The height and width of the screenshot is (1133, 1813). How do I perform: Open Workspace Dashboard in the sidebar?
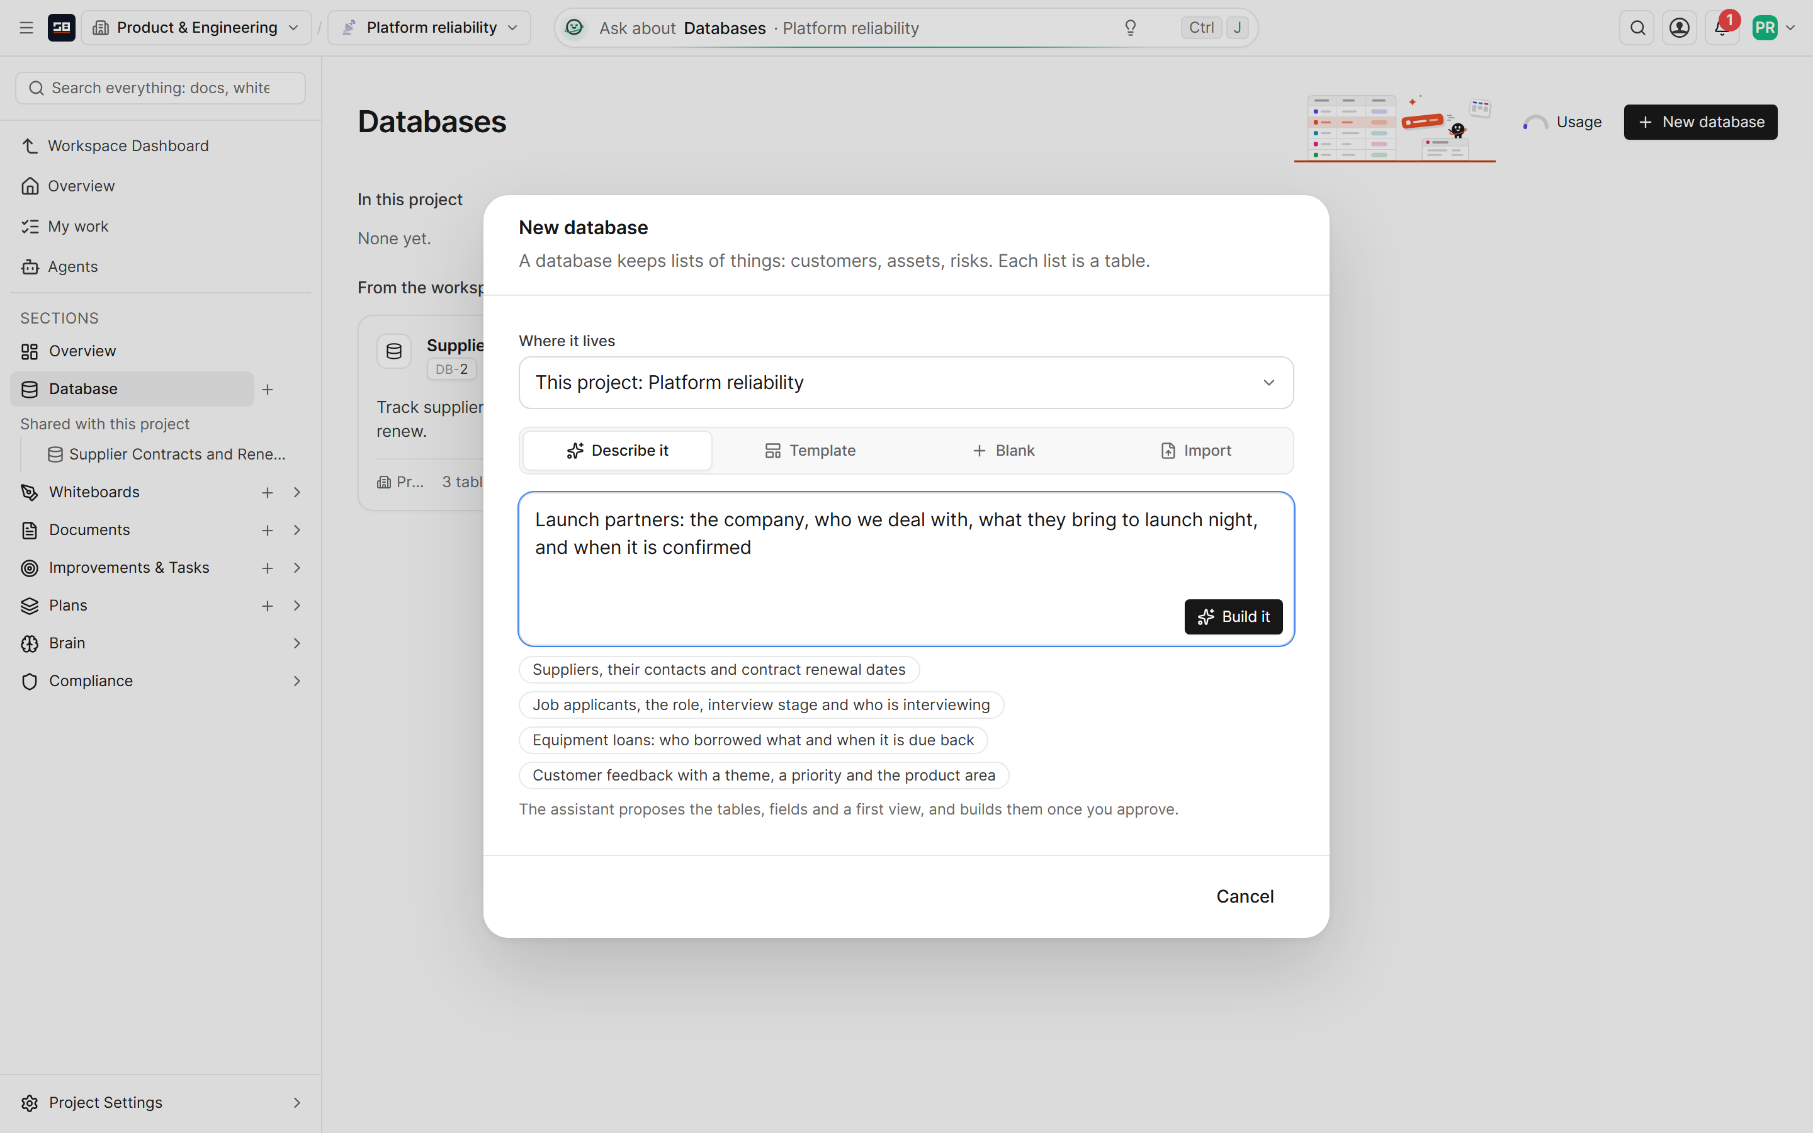pyautogui.click(x=161, y=145)
